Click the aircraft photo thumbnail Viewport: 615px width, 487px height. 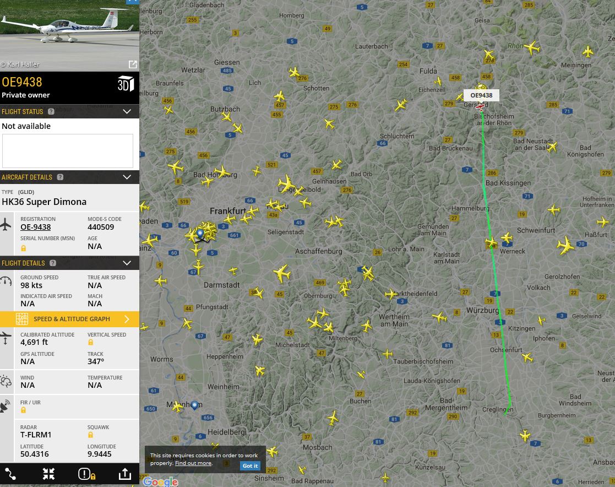pos(66,33)
